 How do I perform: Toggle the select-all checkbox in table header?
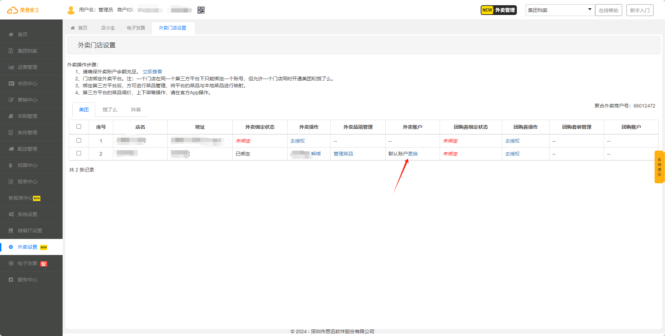click(79, 127)
